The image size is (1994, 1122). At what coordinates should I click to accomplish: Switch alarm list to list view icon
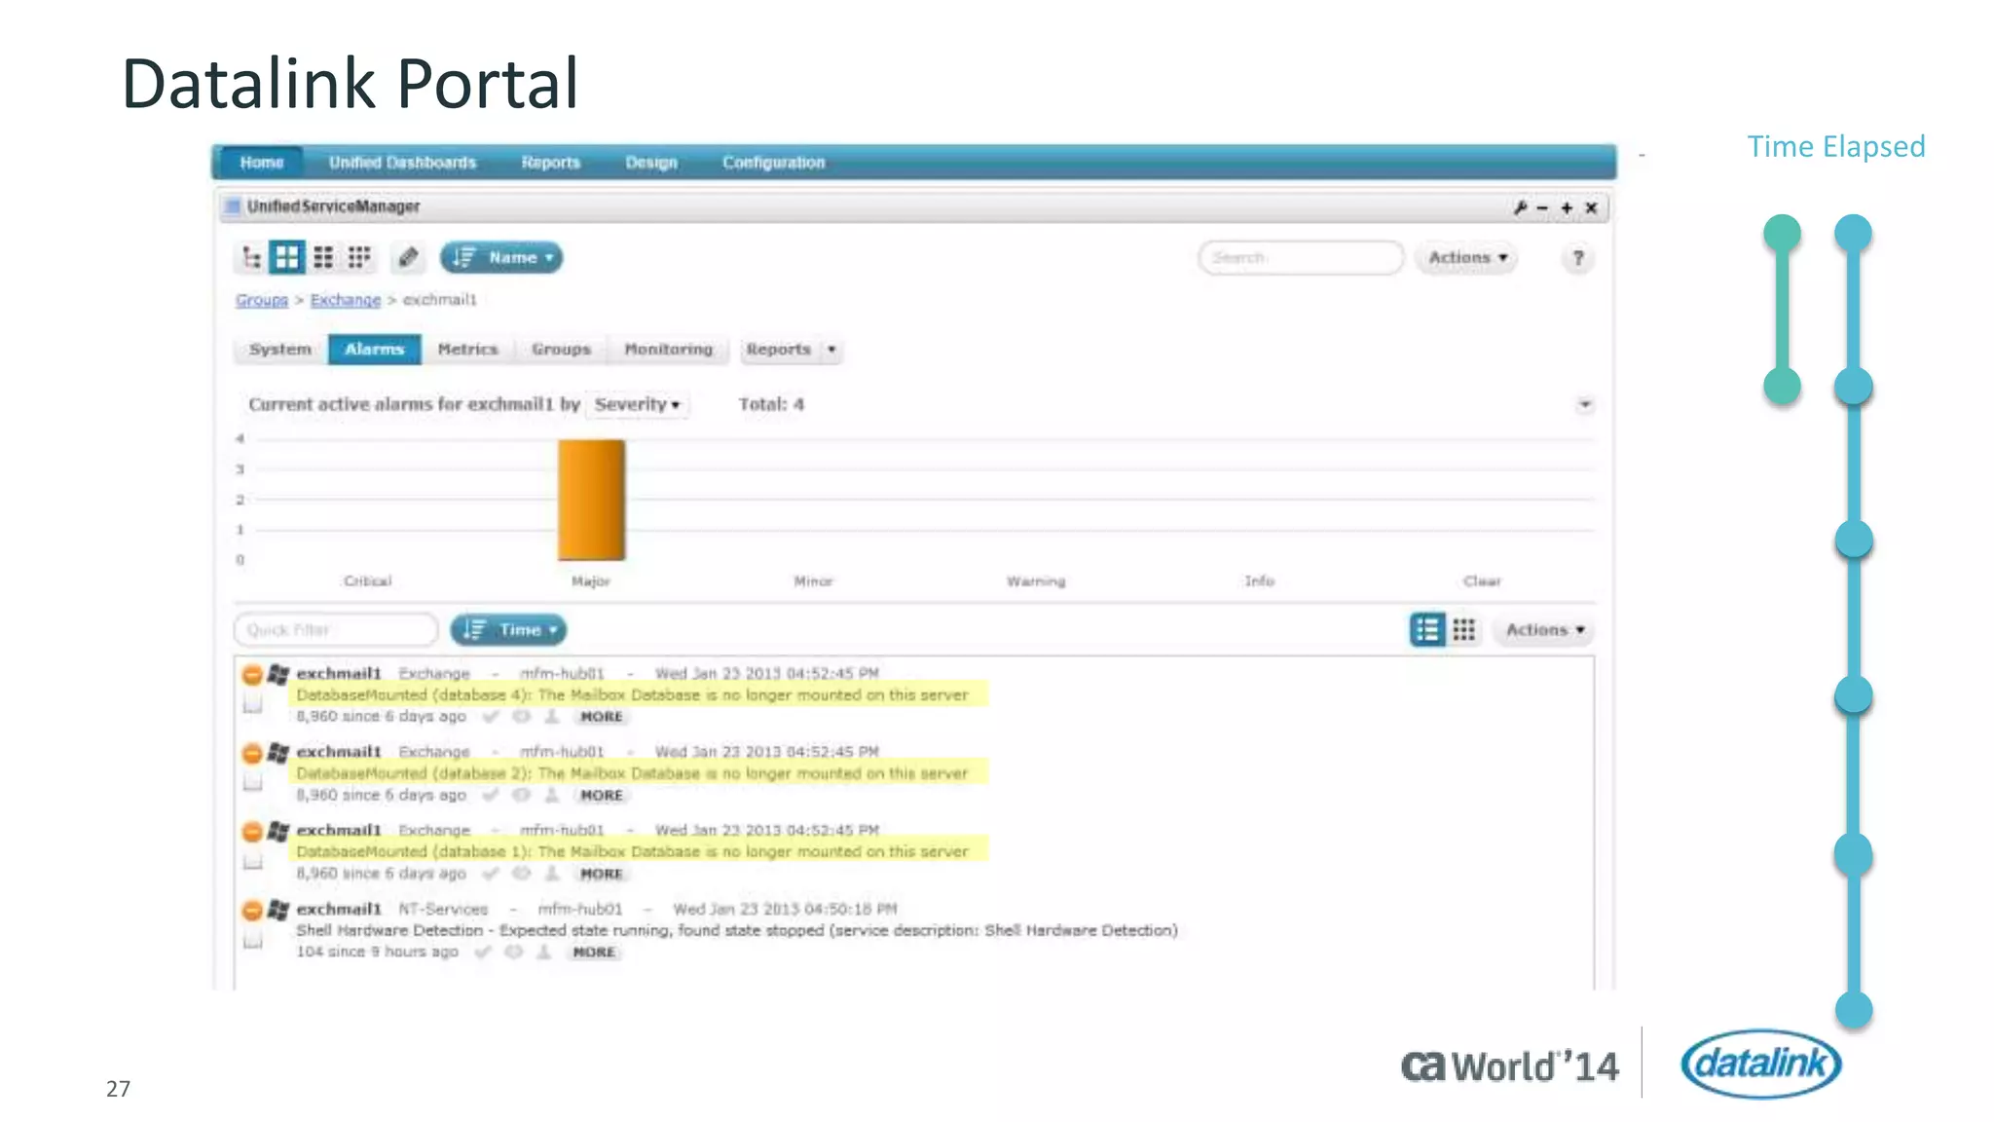pyautogui.click(x=1427, y=630)
